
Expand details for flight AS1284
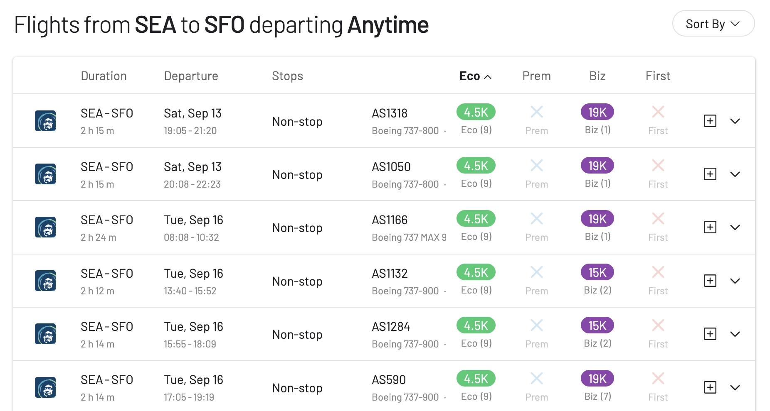click(735, 334)
